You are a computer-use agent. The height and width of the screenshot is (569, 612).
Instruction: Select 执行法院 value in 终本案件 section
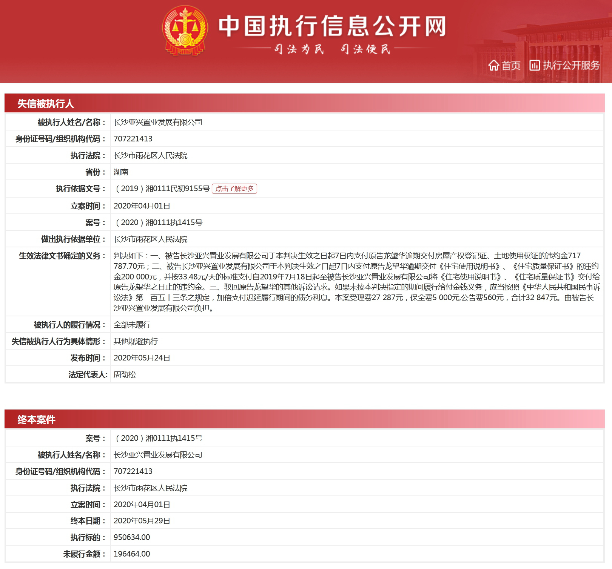pyautogui.click(x=151, y=488)
